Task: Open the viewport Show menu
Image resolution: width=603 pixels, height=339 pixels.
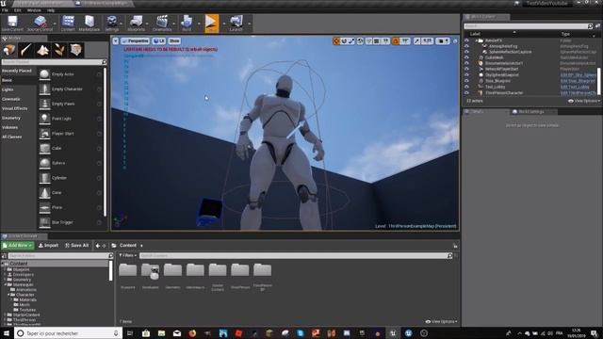Action: tap(174, 40)
